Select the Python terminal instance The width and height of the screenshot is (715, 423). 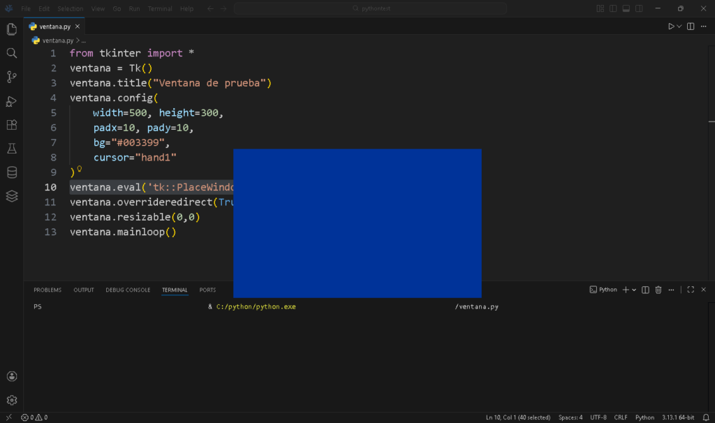[603, 290]
